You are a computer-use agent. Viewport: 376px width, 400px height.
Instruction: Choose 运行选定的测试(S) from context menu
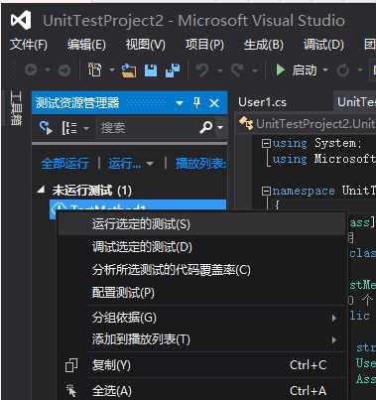pyautogui.click(x=201, y=224)
